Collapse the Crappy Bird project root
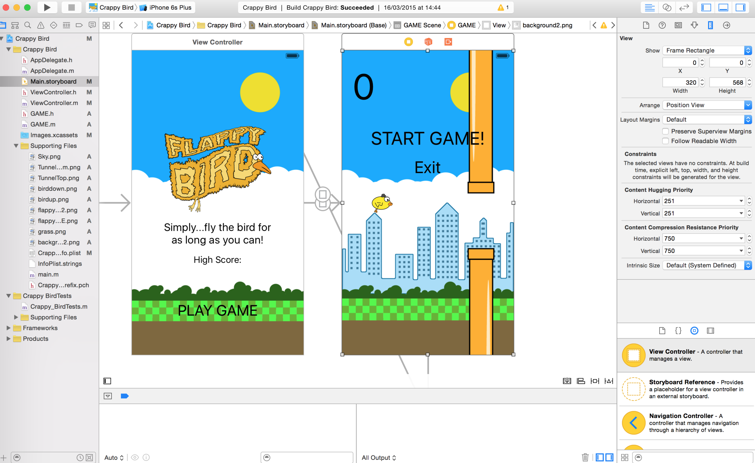Image resolution: width=755 pixels, height=463 pixels. pos(2,39)
